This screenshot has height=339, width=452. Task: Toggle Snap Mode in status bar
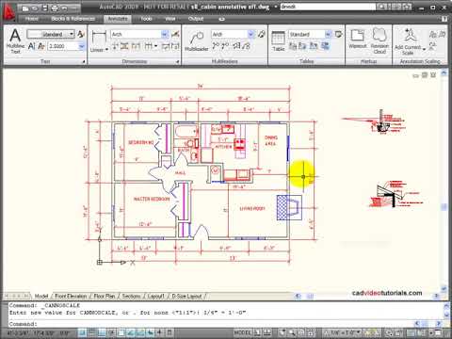click(83, 332)
